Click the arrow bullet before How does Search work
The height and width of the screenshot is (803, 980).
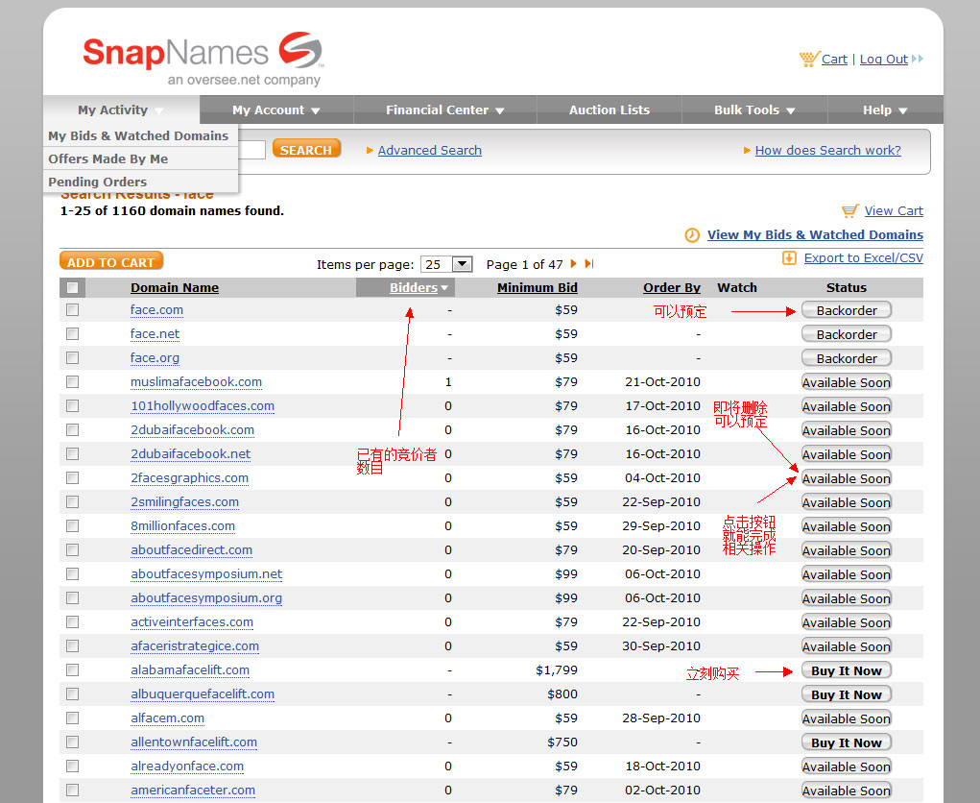click(747, 150)
